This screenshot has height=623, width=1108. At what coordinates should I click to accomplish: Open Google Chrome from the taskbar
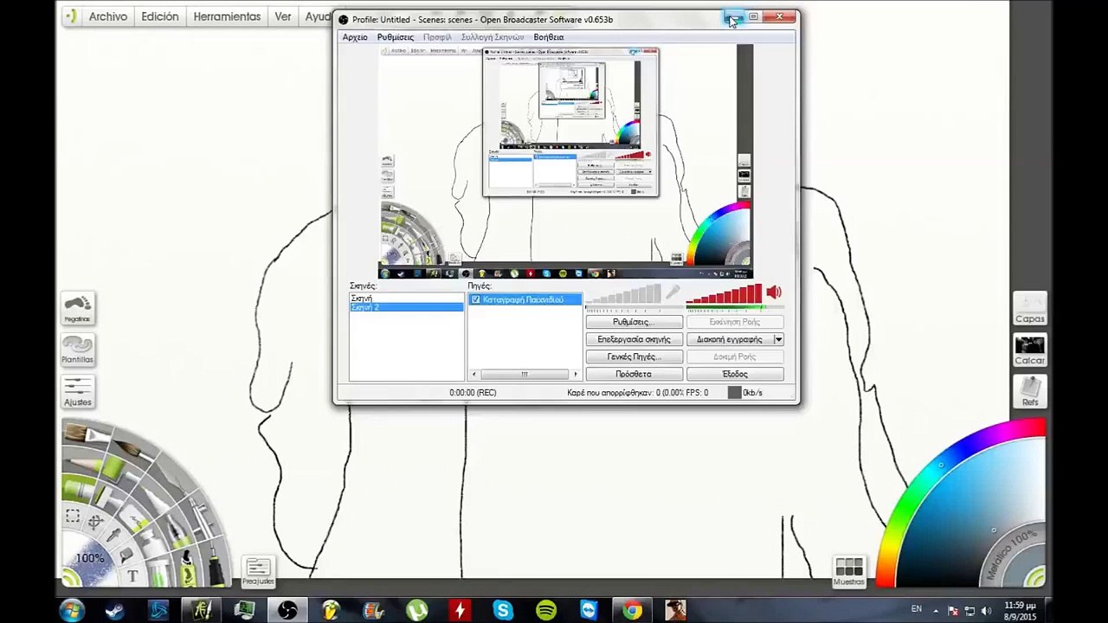[633, 611]
